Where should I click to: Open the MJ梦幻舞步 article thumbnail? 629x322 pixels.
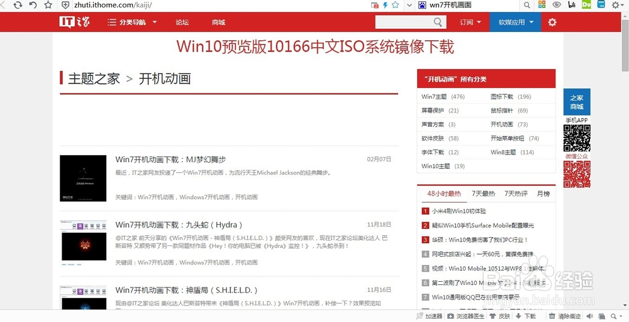click(x=83, y=178)
